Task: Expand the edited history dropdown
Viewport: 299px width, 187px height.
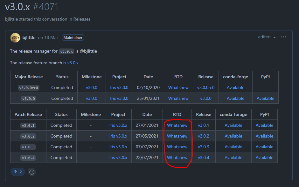Action: click(267, 37)
